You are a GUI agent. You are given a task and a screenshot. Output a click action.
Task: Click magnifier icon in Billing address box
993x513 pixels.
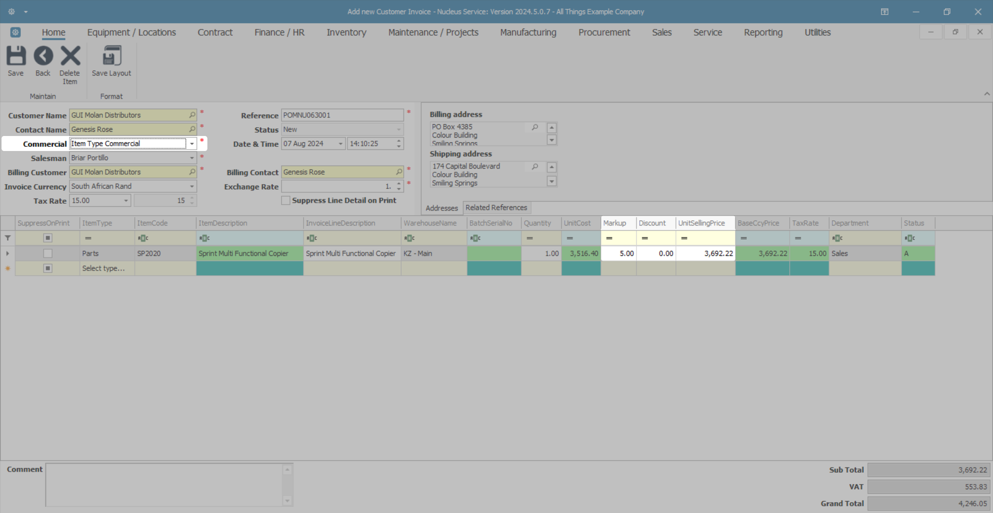coord(535,127)
